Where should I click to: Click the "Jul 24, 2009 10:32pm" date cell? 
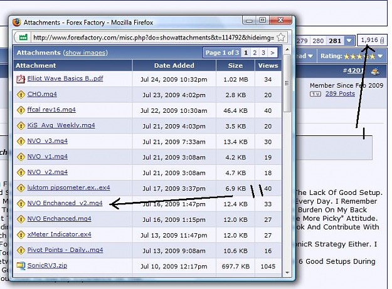[174, 80]
